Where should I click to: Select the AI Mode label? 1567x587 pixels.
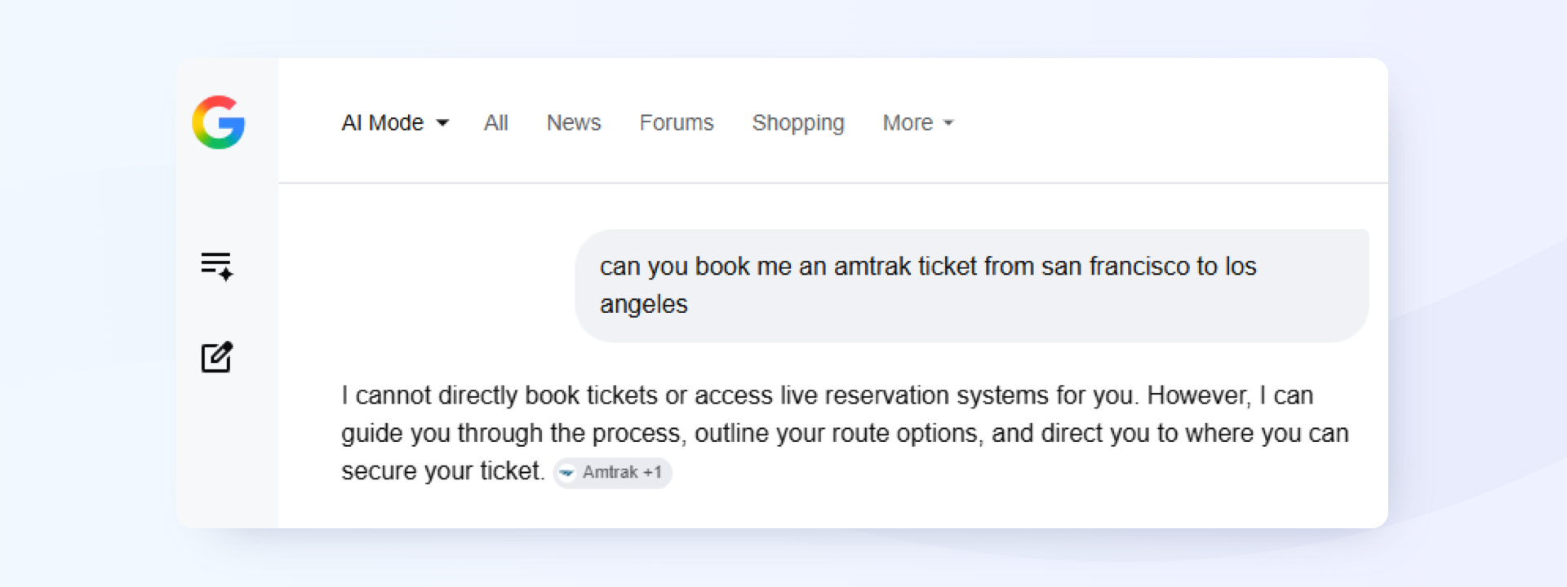click(x=383, y=122)
